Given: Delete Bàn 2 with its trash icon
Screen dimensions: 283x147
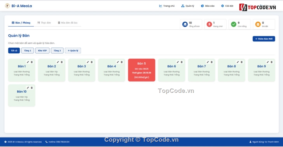Looking at the screenshot, I should [62, 62].
